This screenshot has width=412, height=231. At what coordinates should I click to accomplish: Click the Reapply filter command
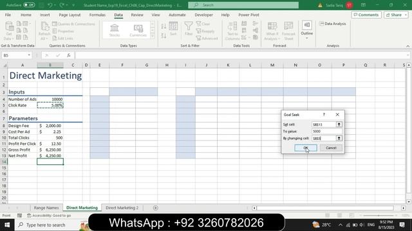click(x=205, y=31)
